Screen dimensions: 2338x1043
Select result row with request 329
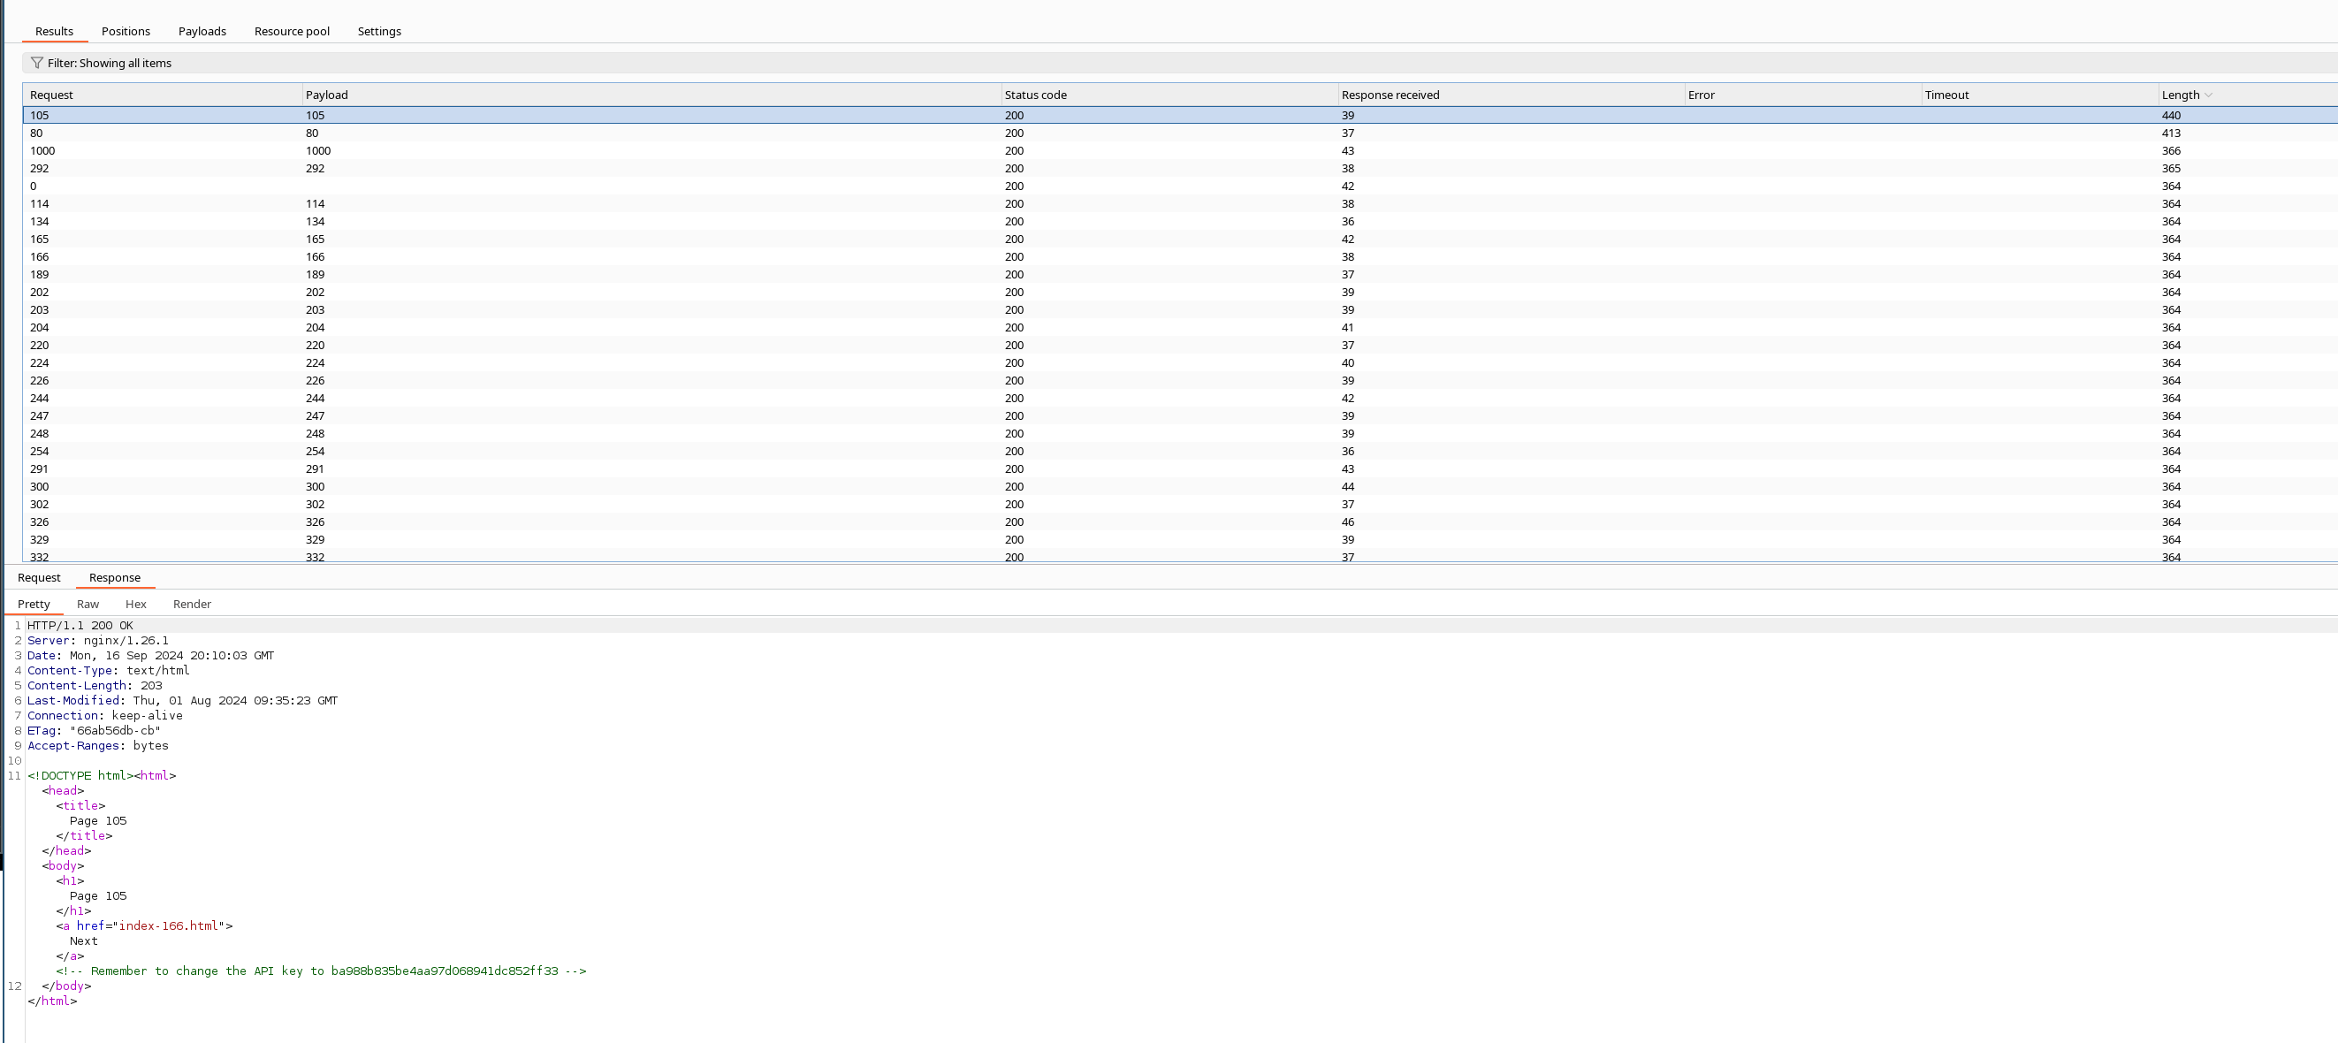[x=1180, y=540]
